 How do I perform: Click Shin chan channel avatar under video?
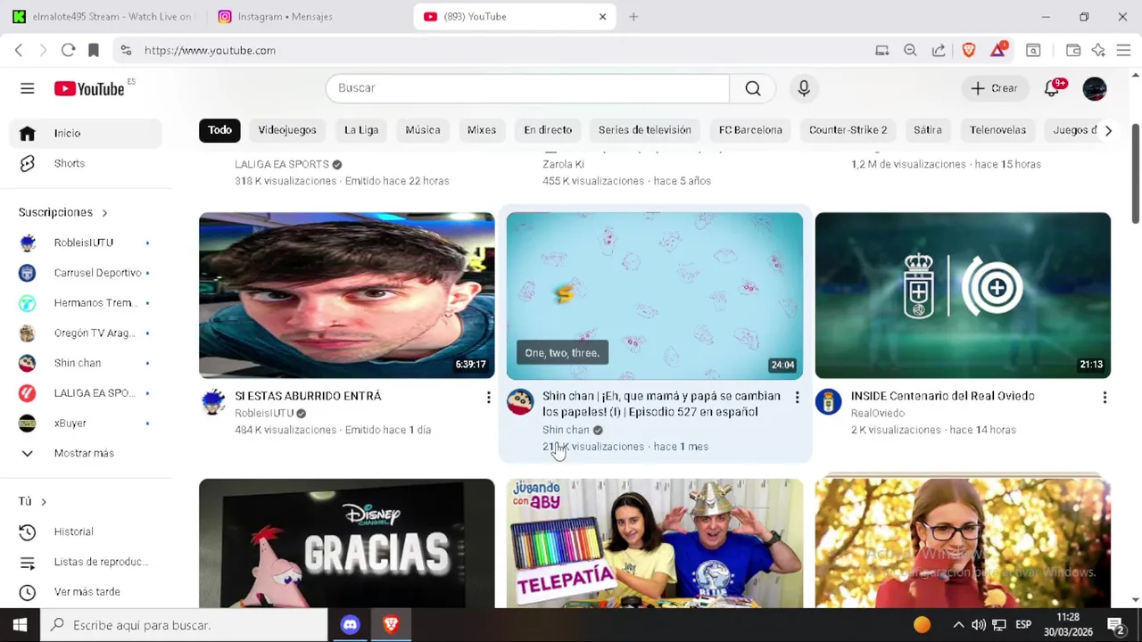coord(520,402)
